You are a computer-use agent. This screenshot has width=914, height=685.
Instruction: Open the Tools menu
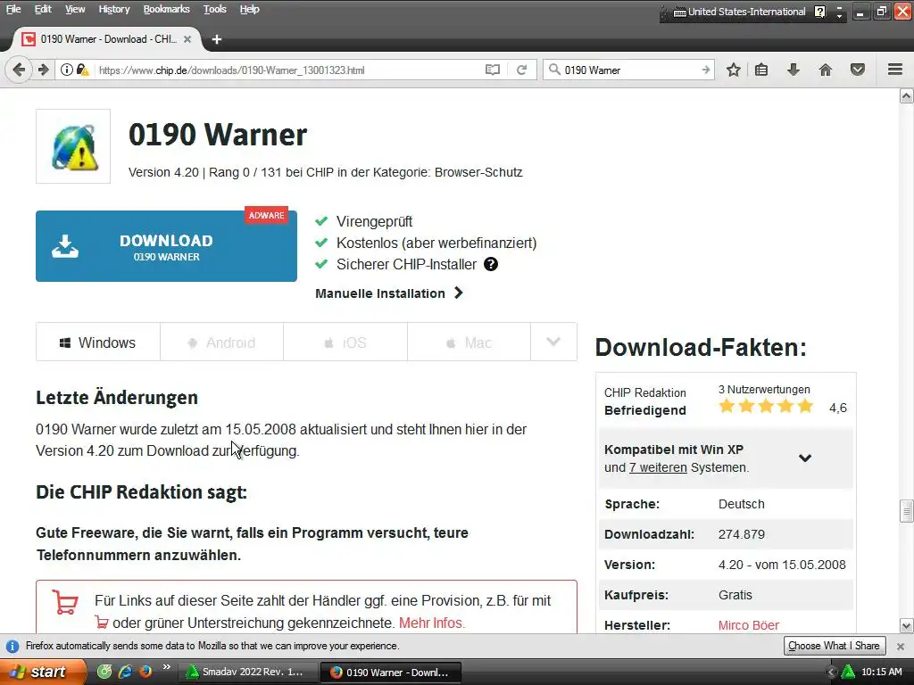[x=214, y=9]
